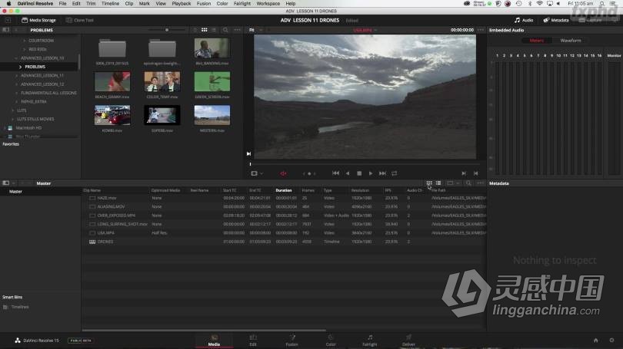Click the Loop playback icon
Screen dimensions: 623x349
(394, 173)
